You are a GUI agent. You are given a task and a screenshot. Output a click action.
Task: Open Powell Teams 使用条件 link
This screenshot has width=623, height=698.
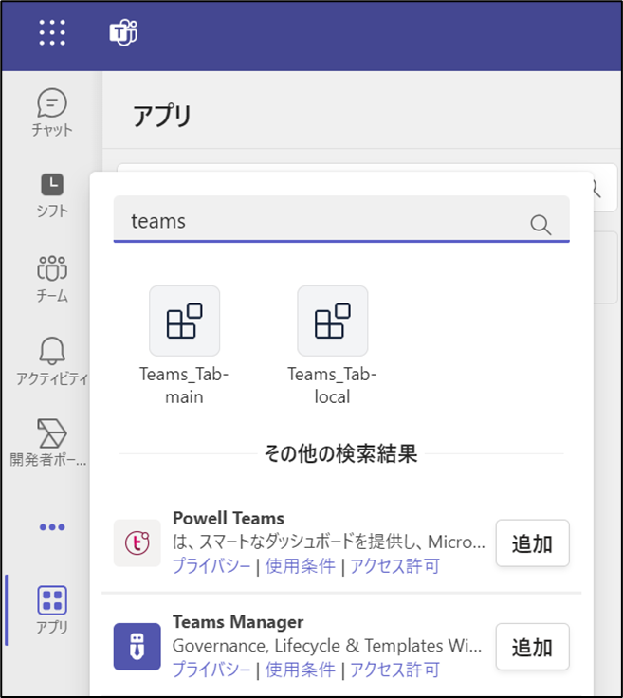[300, 566]
